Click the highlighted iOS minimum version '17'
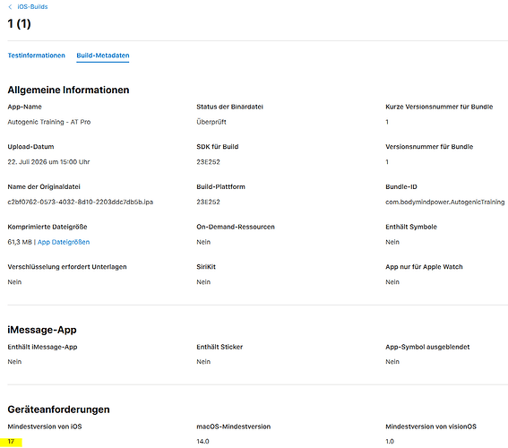Screen dimensions: 508x448 11,442
